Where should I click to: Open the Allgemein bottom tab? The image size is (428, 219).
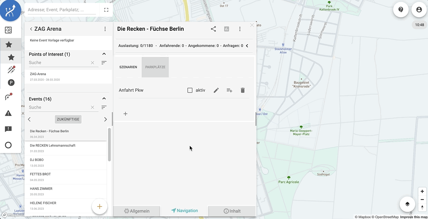click(137, 211)
